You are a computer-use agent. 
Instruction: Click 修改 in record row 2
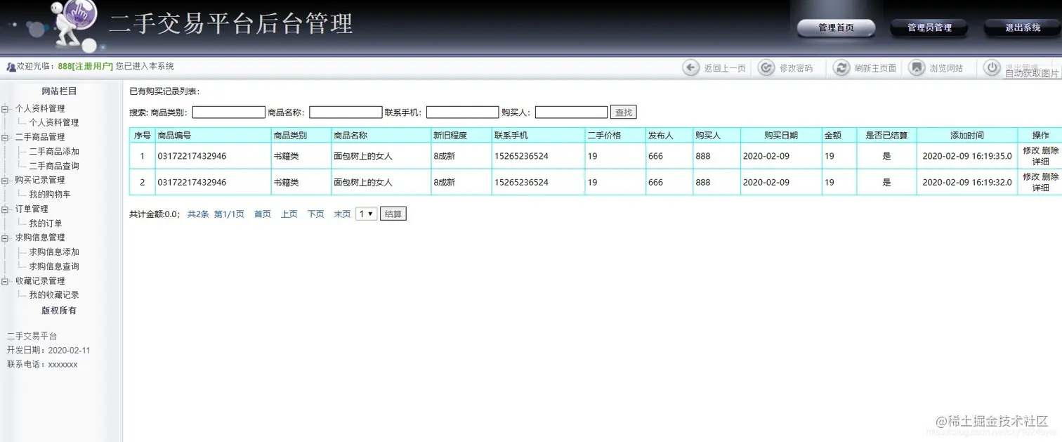click(x=1031, y=176)
